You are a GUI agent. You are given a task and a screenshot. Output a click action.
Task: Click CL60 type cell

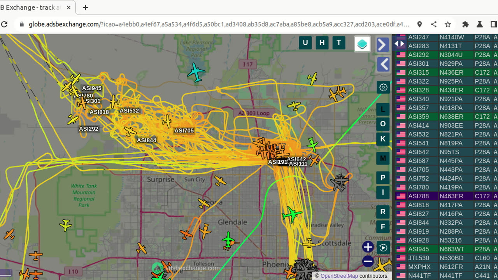click(482, 258)
